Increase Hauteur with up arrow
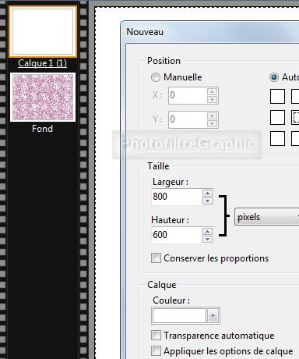Image resolution: width=299 pixels, height=359 pixels. tap(207, 231)
